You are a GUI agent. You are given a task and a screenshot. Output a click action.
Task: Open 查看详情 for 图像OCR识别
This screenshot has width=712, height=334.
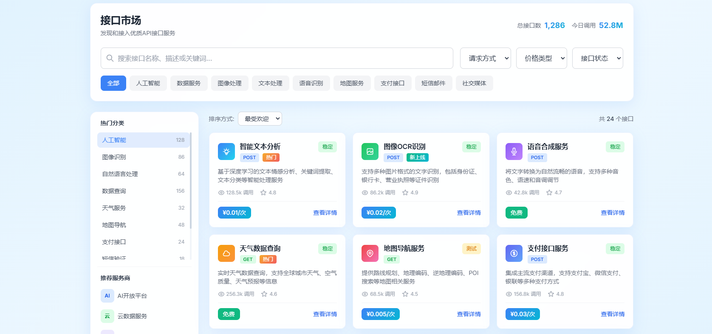click(x=469, y=213)
